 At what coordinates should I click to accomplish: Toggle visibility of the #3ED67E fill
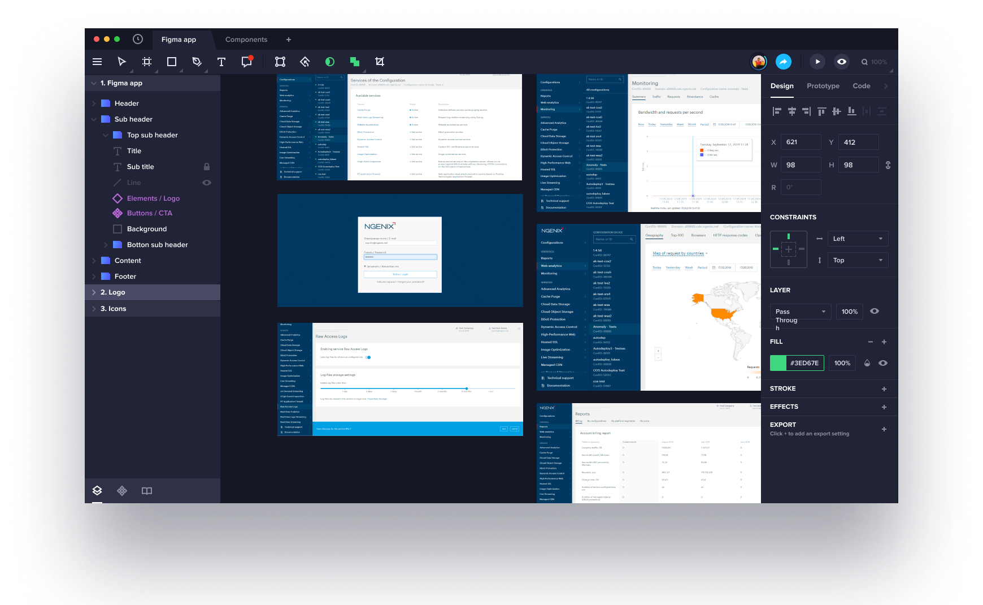click(x=883, y=362)
